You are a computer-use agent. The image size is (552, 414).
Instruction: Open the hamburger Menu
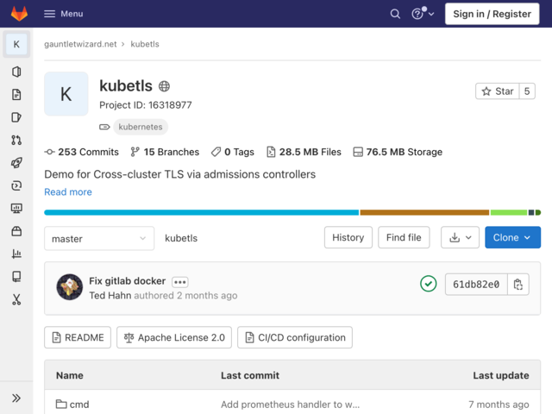64,14
